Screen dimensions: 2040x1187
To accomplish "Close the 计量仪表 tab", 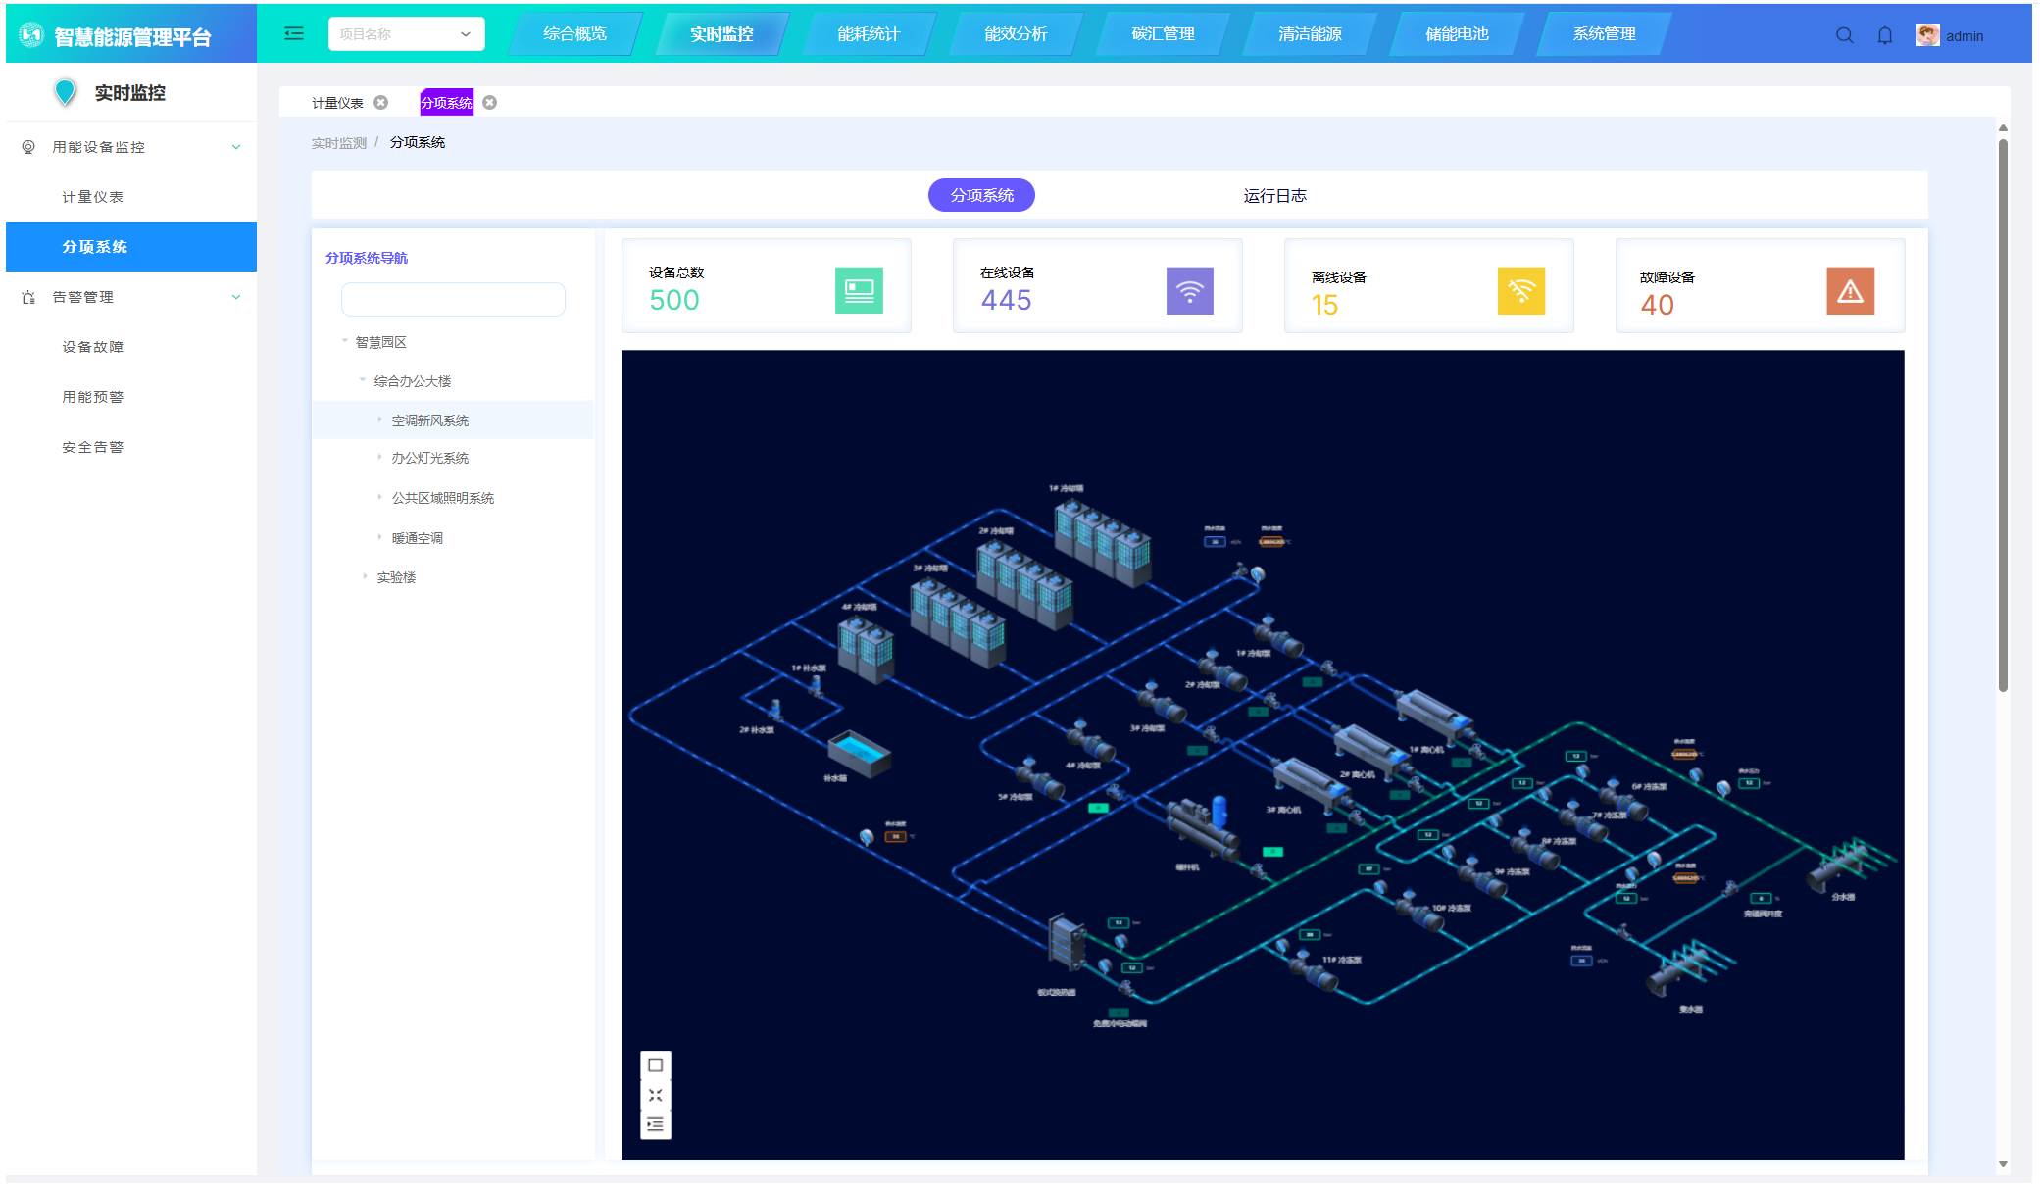I will click(x=381, y=103).
